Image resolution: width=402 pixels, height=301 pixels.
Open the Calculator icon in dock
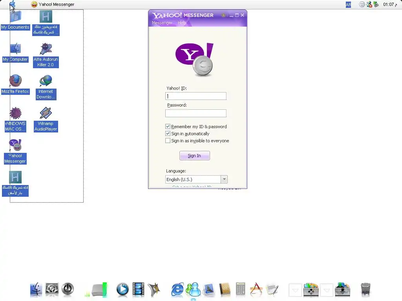tap(241, 290)
